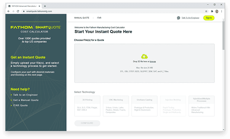Click the padlock site security icon
The height and width of the screenshot is (139, 230).
click(24, 11)
